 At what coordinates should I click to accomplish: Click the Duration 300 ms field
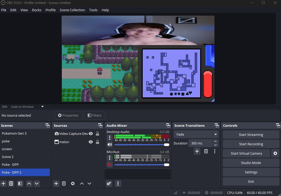200,143
